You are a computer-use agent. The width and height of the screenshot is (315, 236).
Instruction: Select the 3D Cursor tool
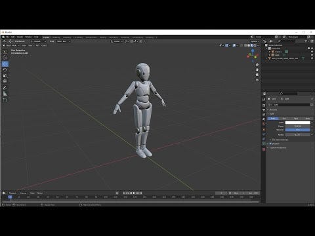tap(5, 58)
